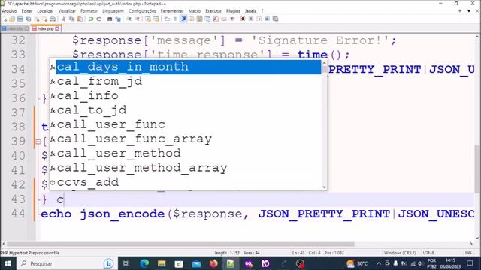Save the current file via toolbar

coord(20,19)
